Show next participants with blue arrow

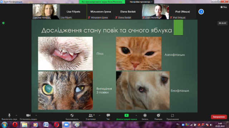pos(201,12)
